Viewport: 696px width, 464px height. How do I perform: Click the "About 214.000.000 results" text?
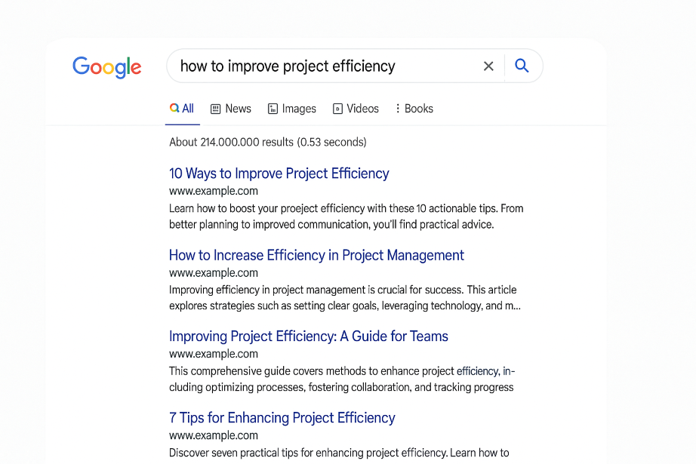[x=267, y=142]
